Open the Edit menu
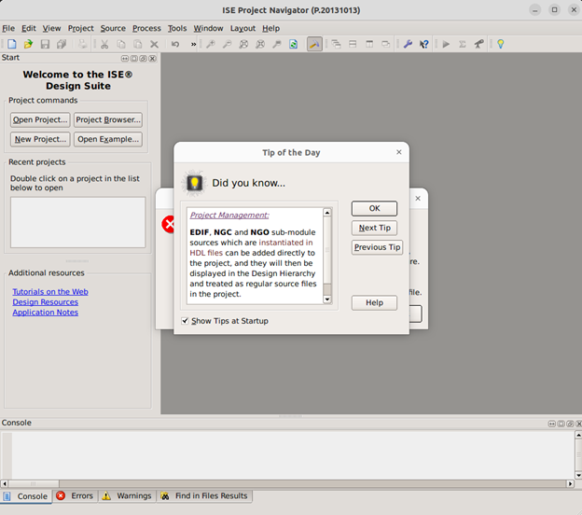The height and width of the screenshot is (515, 582). tap(29, 28)
